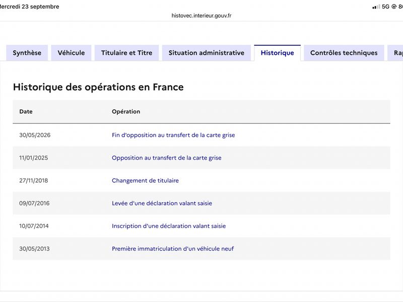
Task: Click Levée d'une déclaration valant saisie
Action: coord(162,203)
